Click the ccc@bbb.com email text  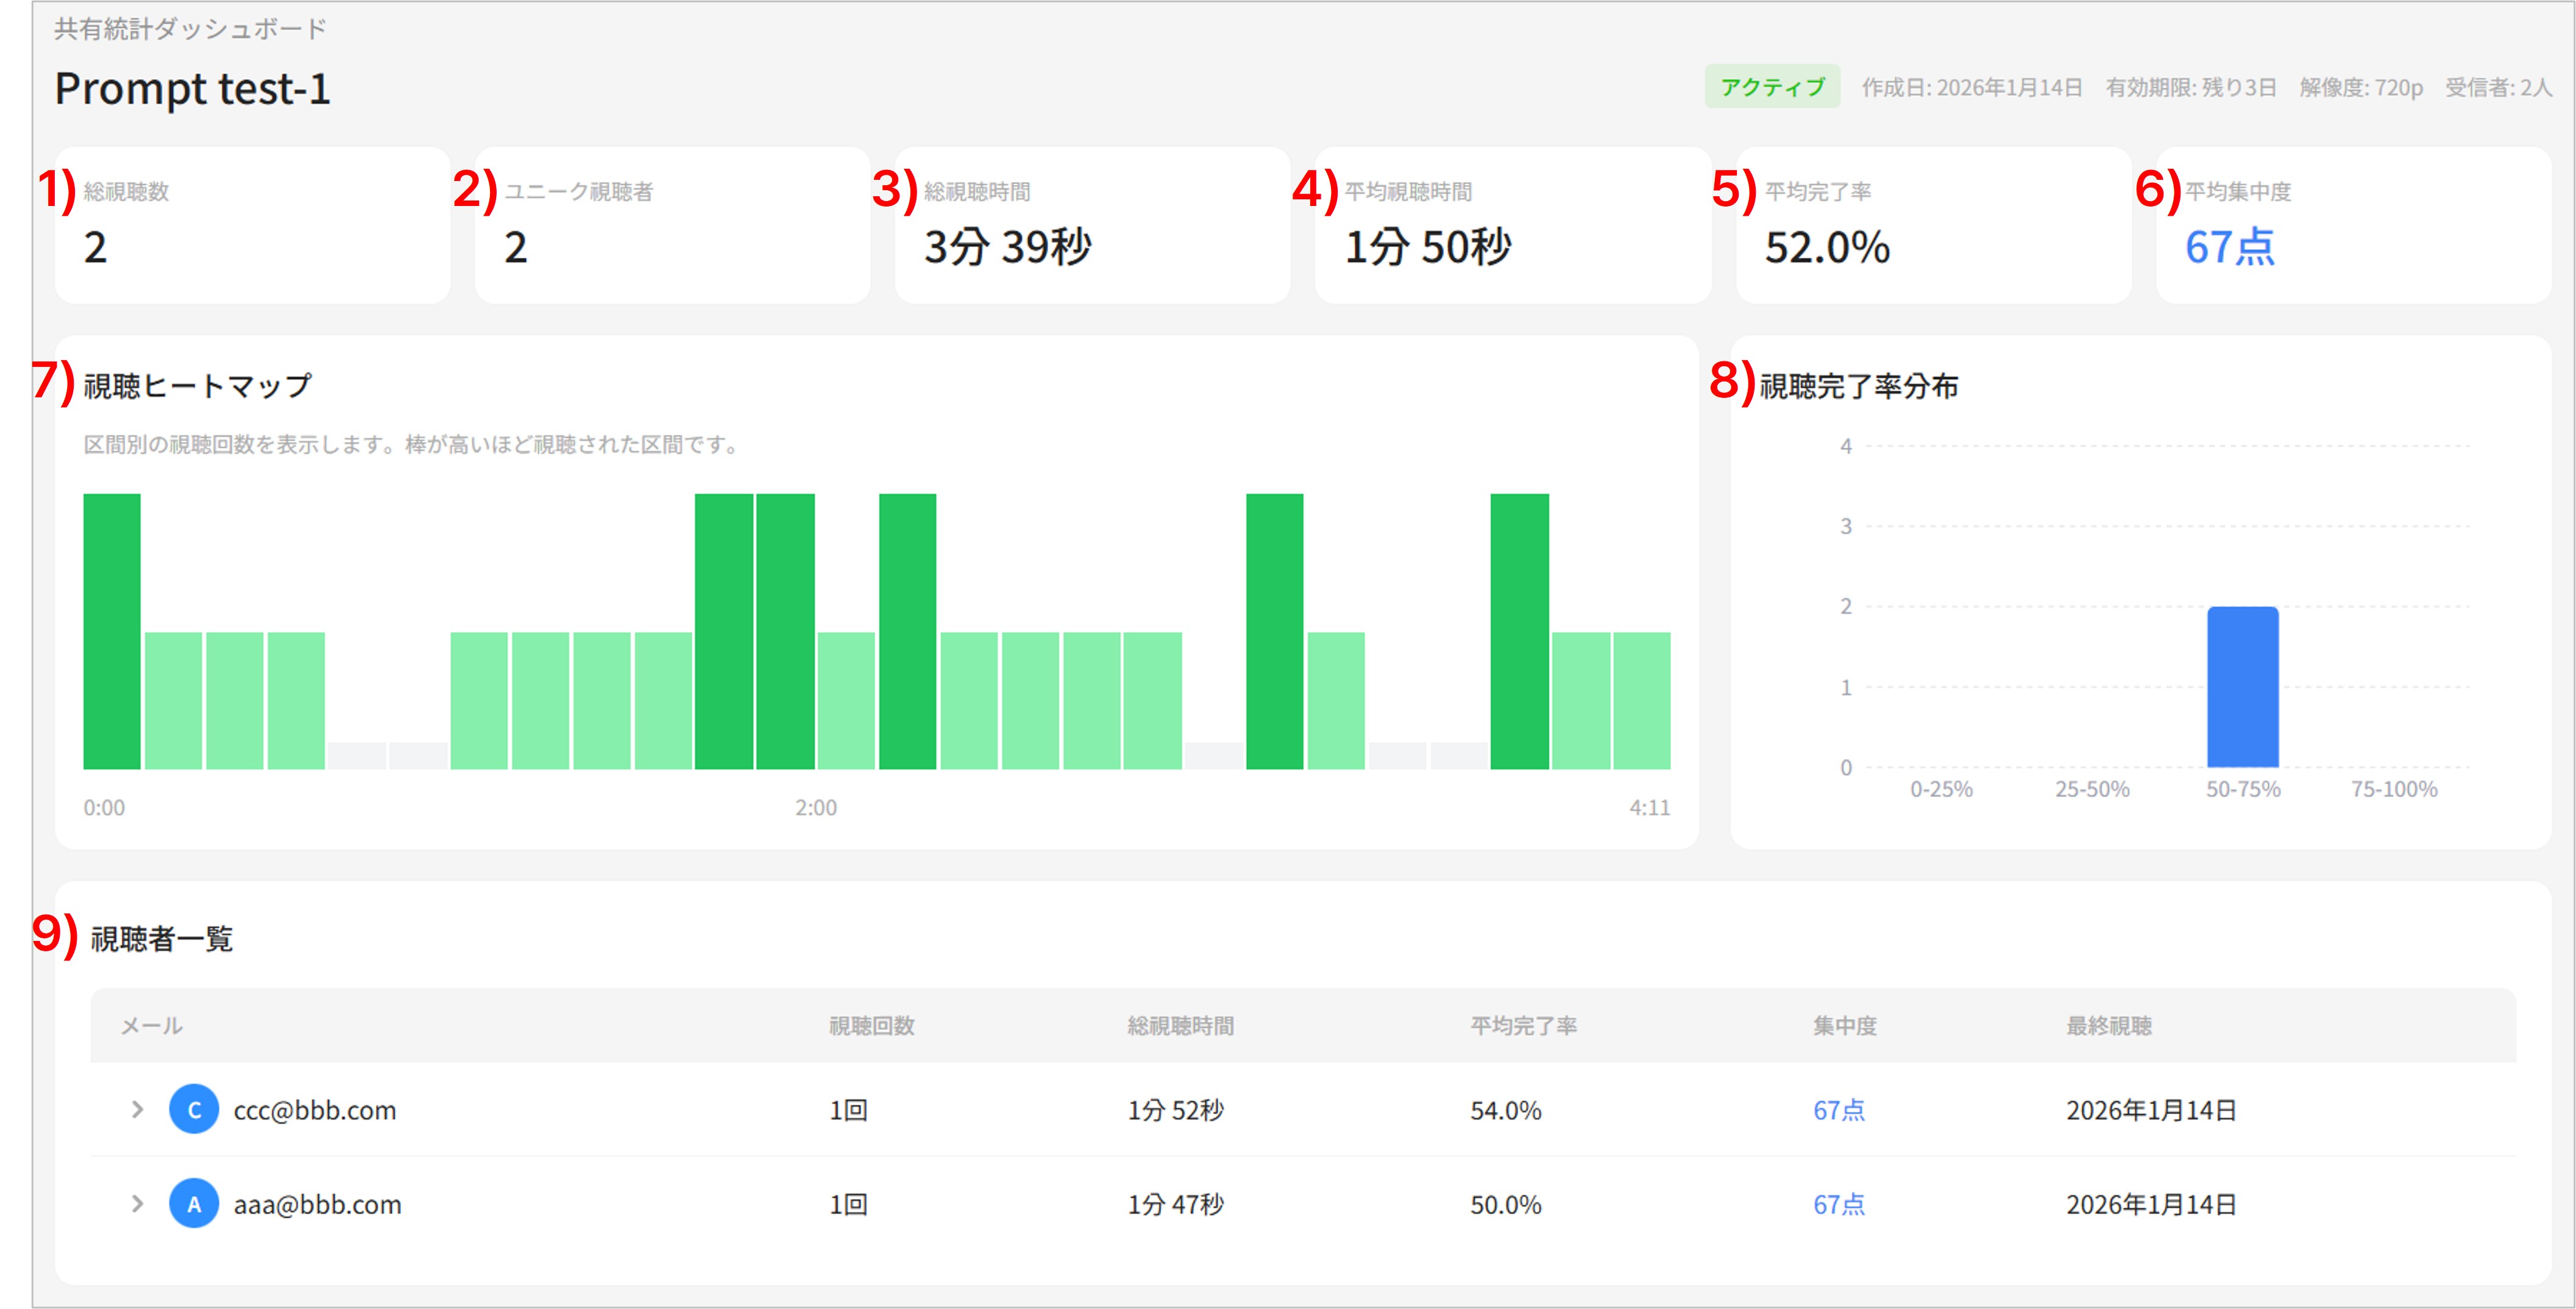click(315, 1110)
